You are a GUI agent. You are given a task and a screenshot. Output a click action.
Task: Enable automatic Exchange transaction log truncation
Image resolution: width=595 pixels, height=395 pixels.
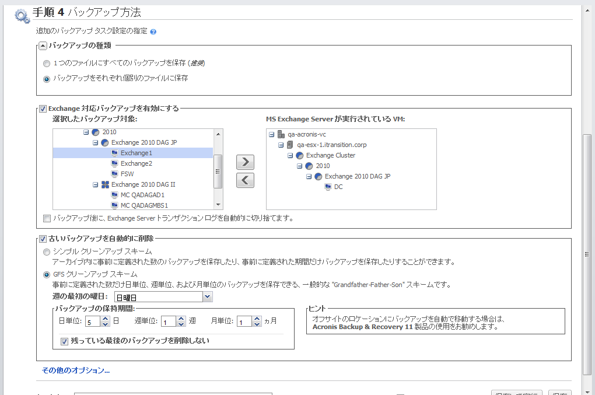(47, 218)
